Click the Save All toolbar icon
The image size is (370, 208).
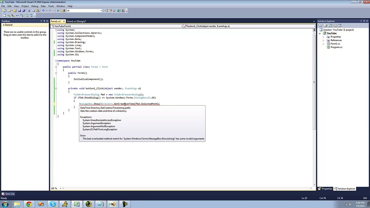click(x=24, y=11)
